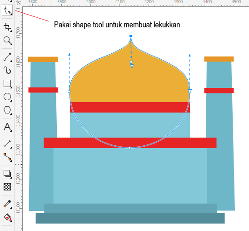Select the wide red band across the building
The height and width of the screenshot is (231, 249).
(x=130, y=143)
